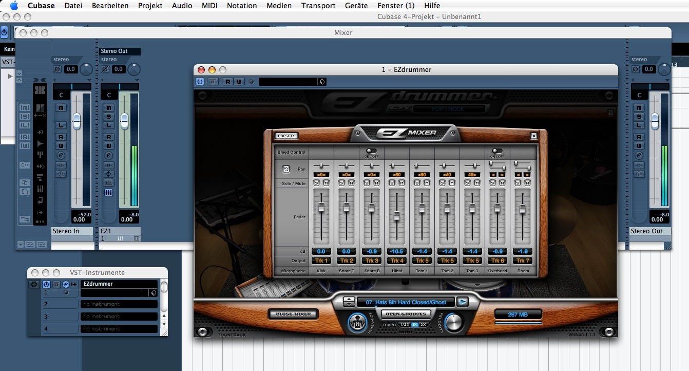Select 2X tempo option
Screen dimensions: 689x371
(423, 325)
